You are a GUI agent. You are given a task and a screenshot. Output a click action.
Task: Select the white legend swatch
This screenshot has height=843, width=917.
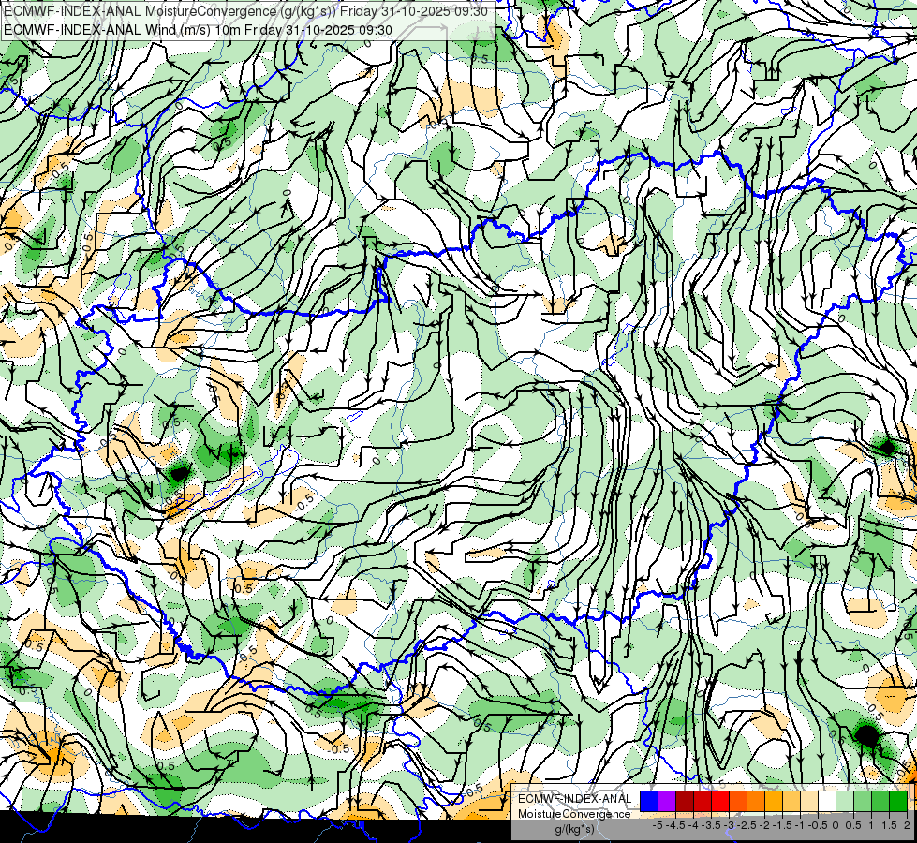pos(827,801)
